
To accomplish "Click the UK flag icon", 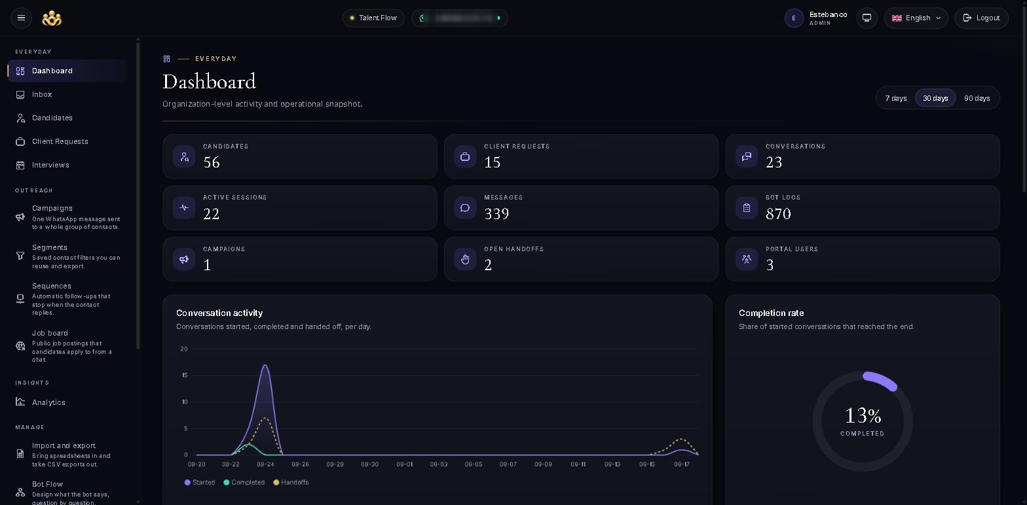I will 897,18.
